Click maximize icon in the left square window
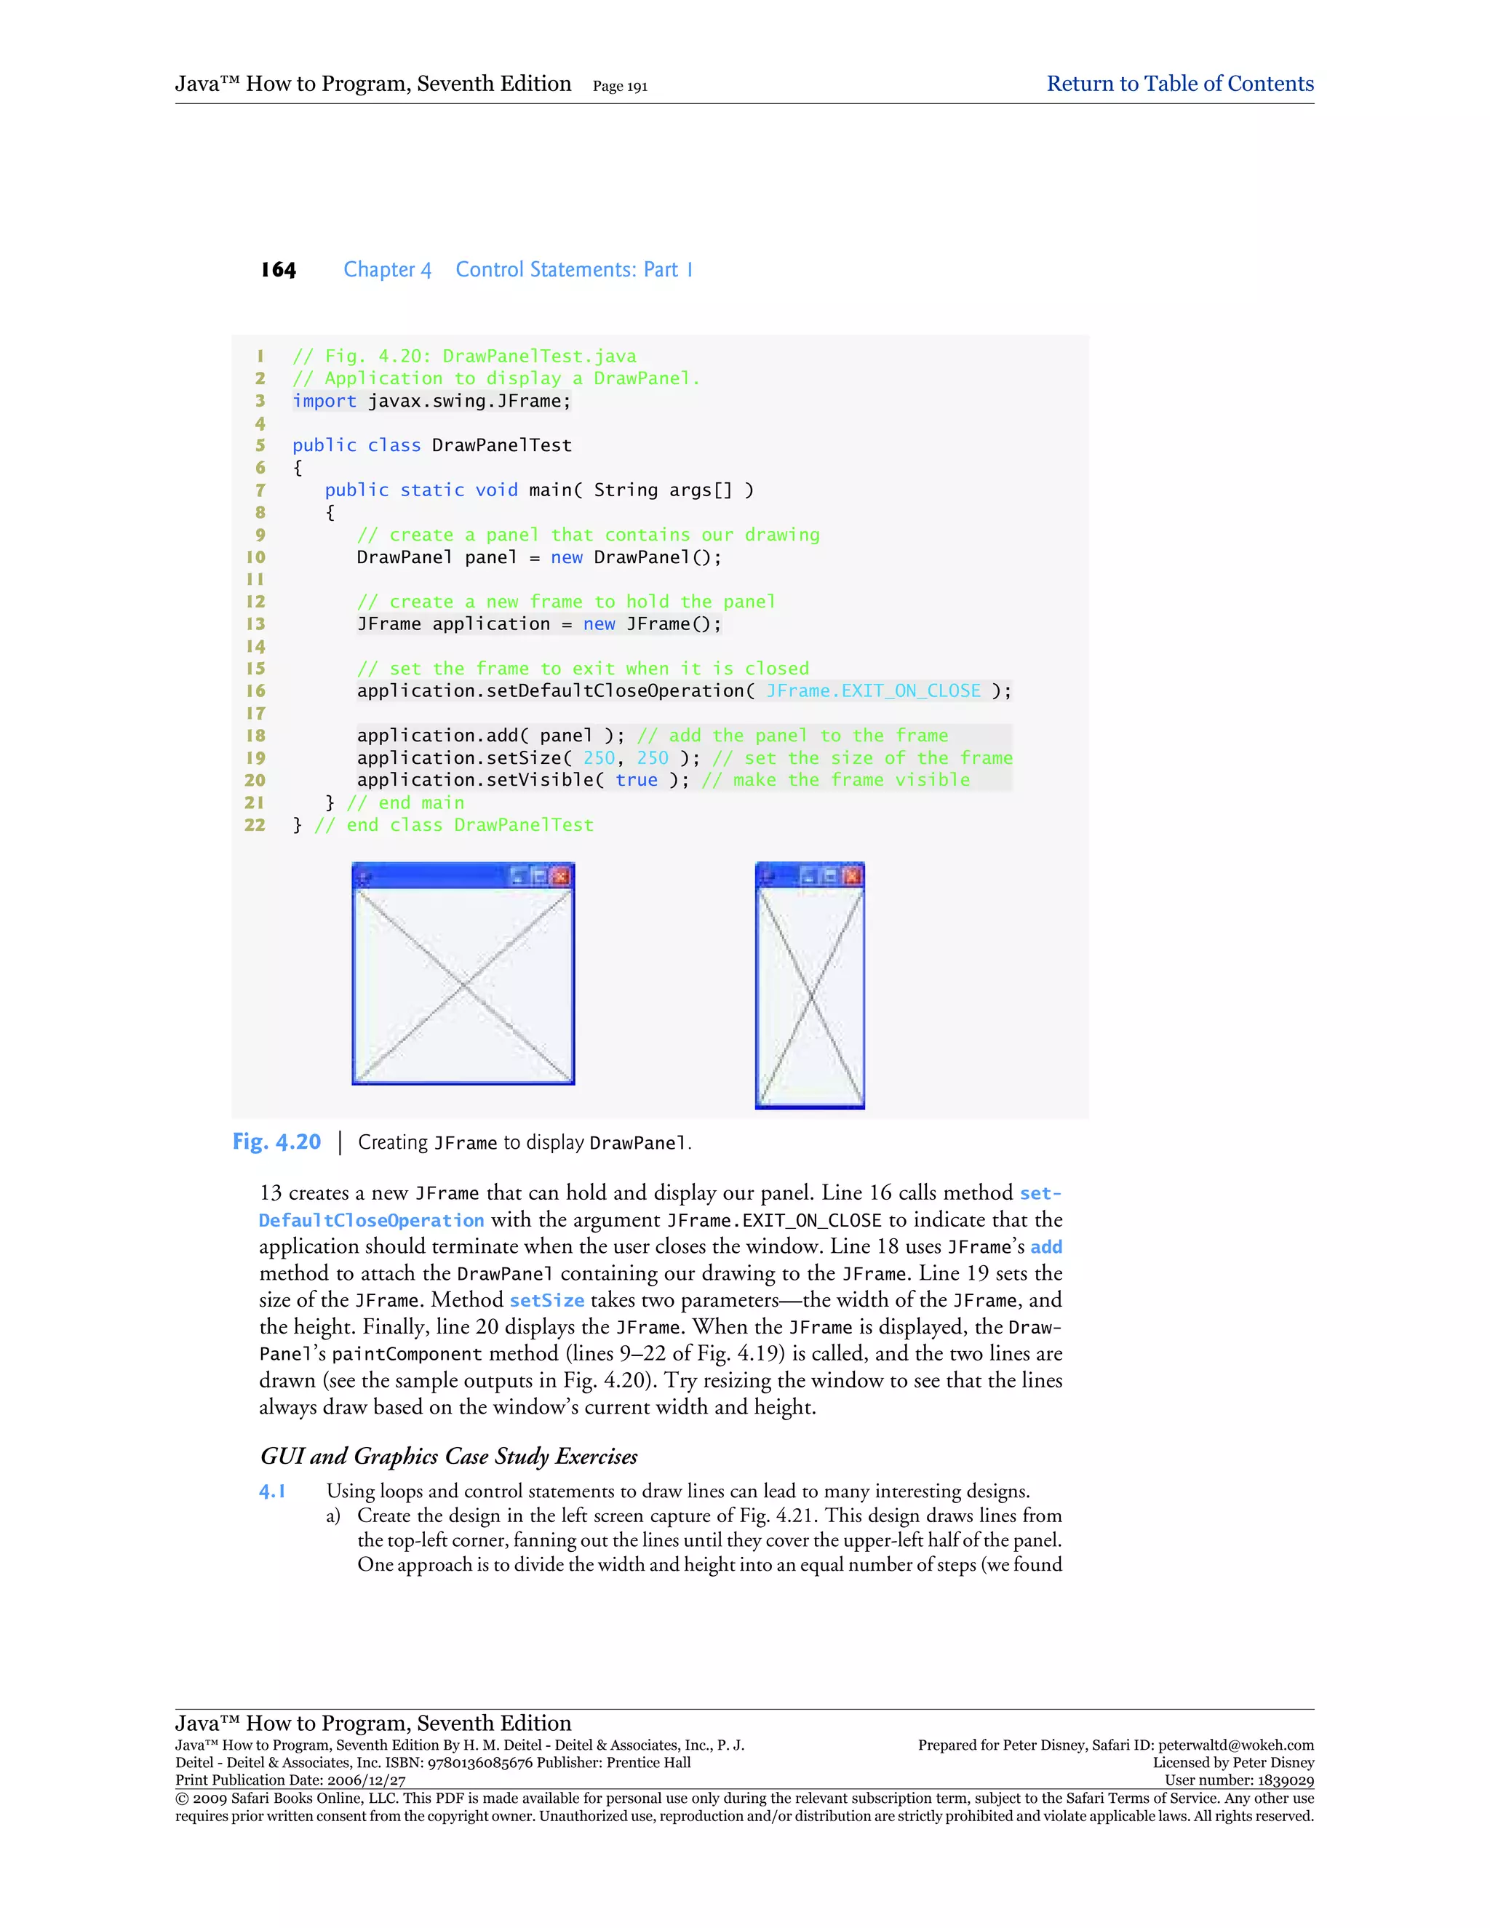The width and height of the screenshot is (1490, 1928). tap(539, 876)
